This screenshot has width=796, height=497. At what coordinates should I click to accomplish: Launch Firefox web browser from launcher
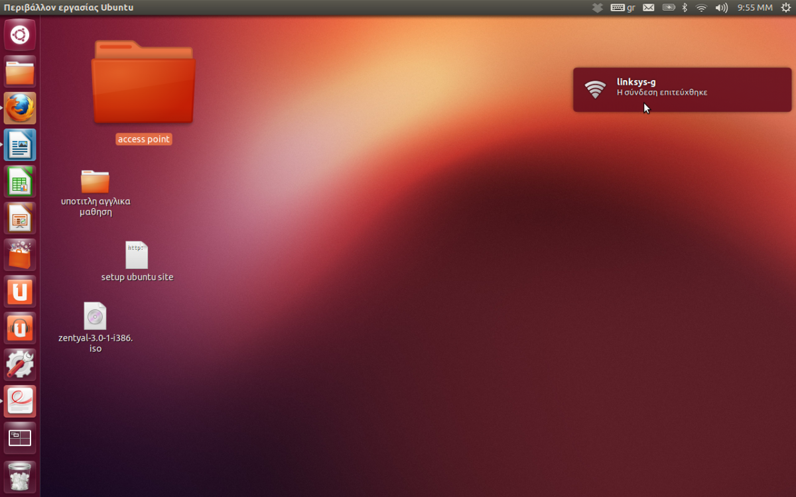pyautogui.click(x=20, y=108)
